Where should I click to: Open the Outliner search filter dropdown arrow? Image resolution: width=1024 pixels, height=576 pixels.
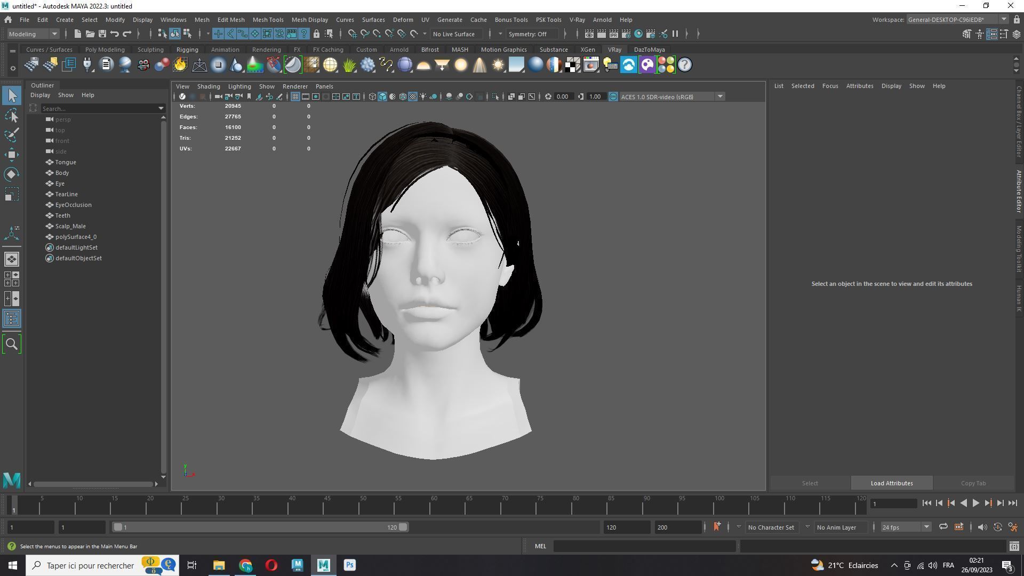[x=161, y=108]
